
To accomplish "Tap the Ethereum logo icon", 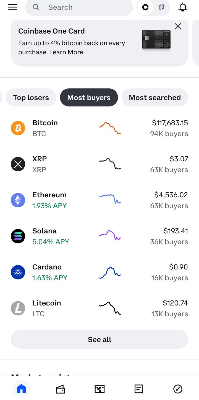I will [18, 200].
